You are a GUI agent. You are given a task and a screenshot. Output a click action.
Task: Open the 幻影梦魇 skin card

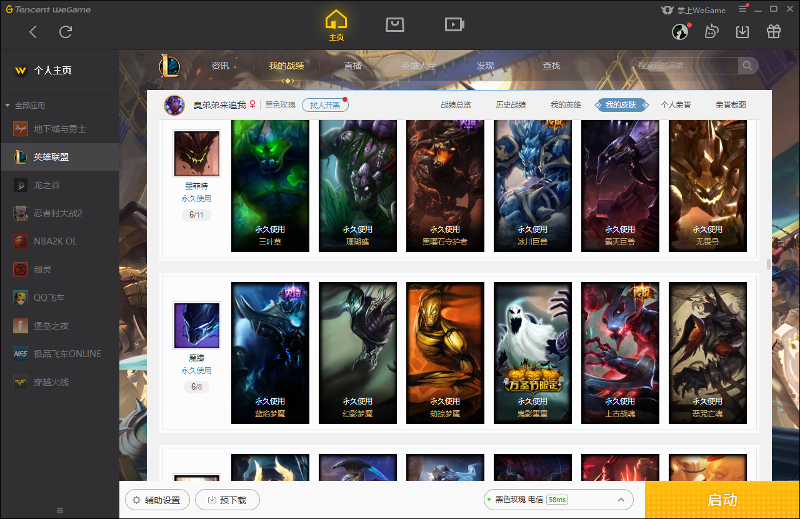(x=357, y=353)
